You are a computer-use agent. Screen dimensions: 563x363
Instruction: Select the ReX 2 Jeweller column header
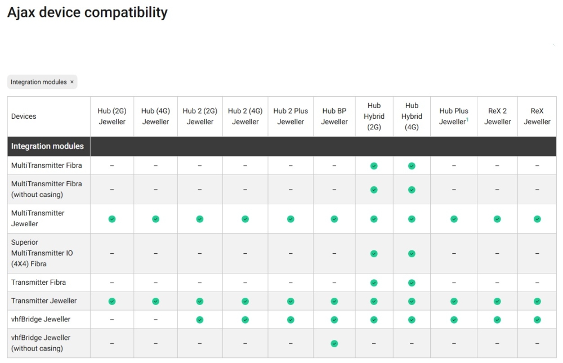tap(497, 116)
